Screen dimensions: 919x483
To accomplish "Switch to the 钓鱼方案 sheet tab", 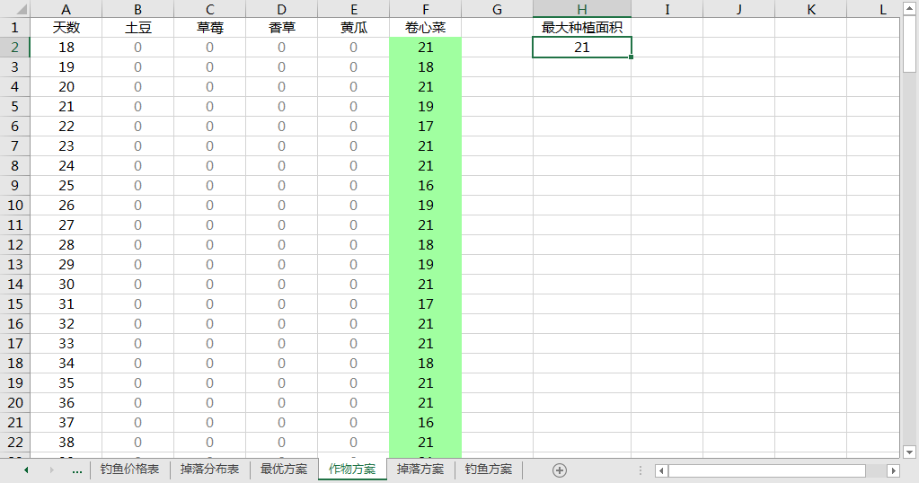I will click(x=488, y=470).
